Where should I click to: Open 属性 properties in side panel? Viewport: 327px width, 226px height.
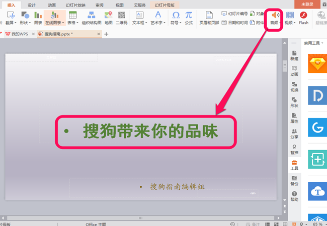(294, 118)
